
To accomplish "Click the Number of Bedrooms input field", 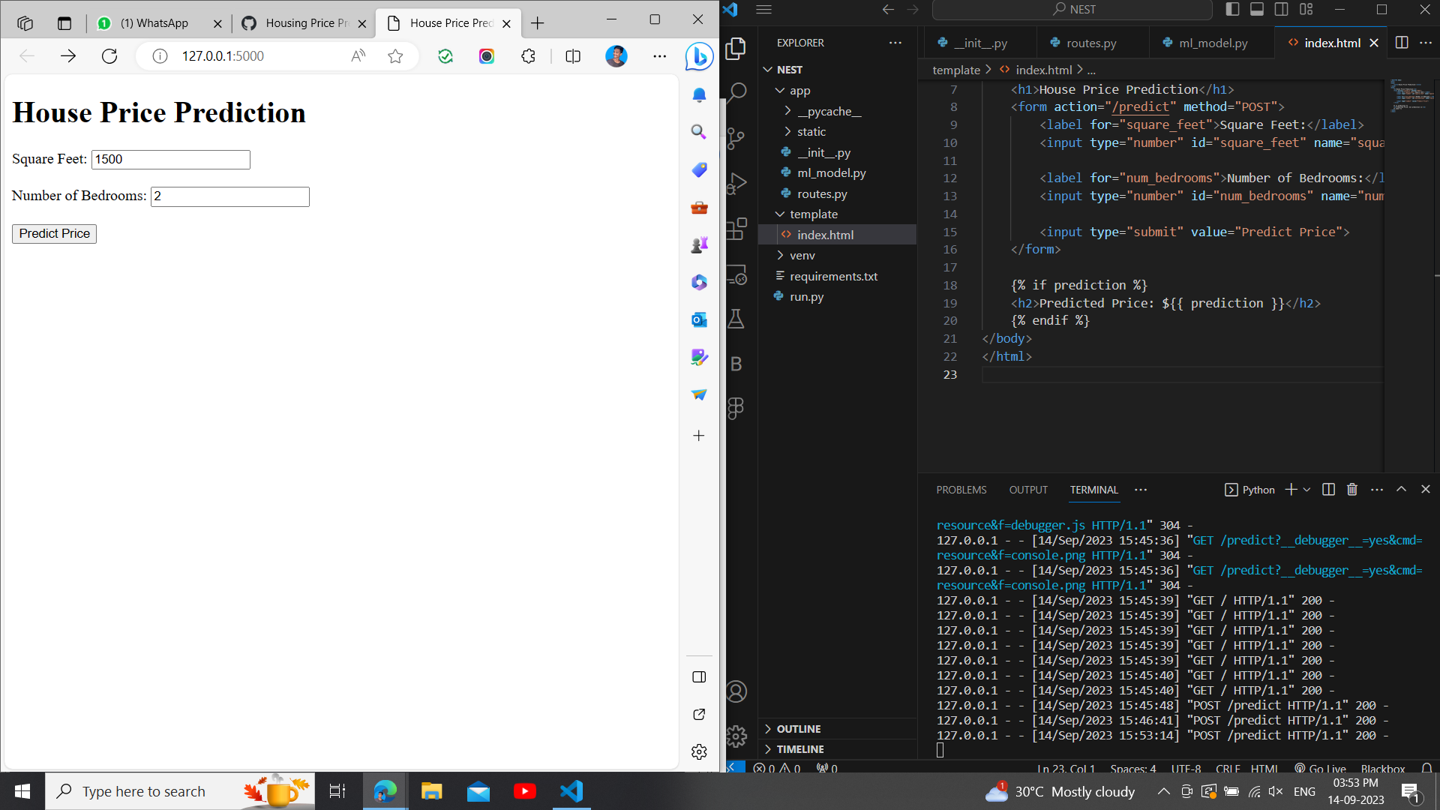I will (x=229, y=196).
